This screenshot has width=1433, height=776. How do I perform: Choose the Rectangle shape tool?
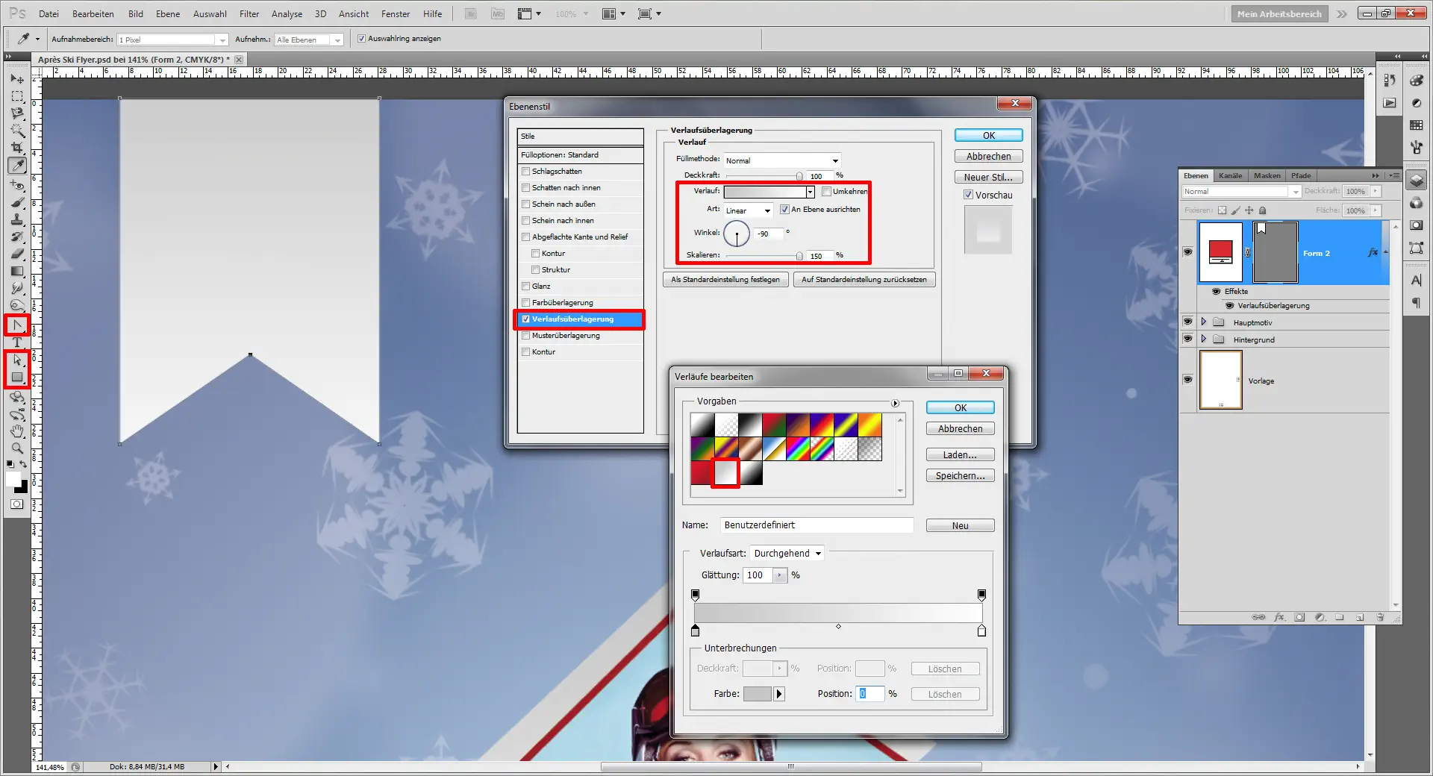pyautogui.click(x=17, y=378)
